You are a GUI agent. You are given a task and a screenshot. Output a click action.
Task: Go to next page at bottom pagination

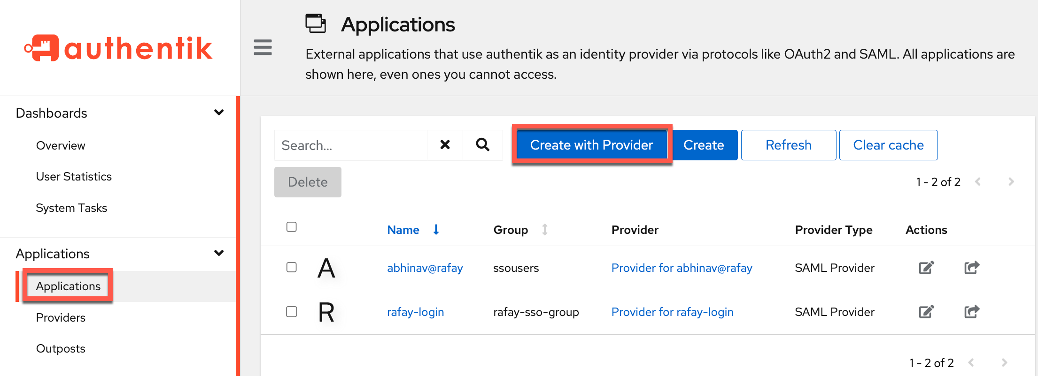(1004, 362)
